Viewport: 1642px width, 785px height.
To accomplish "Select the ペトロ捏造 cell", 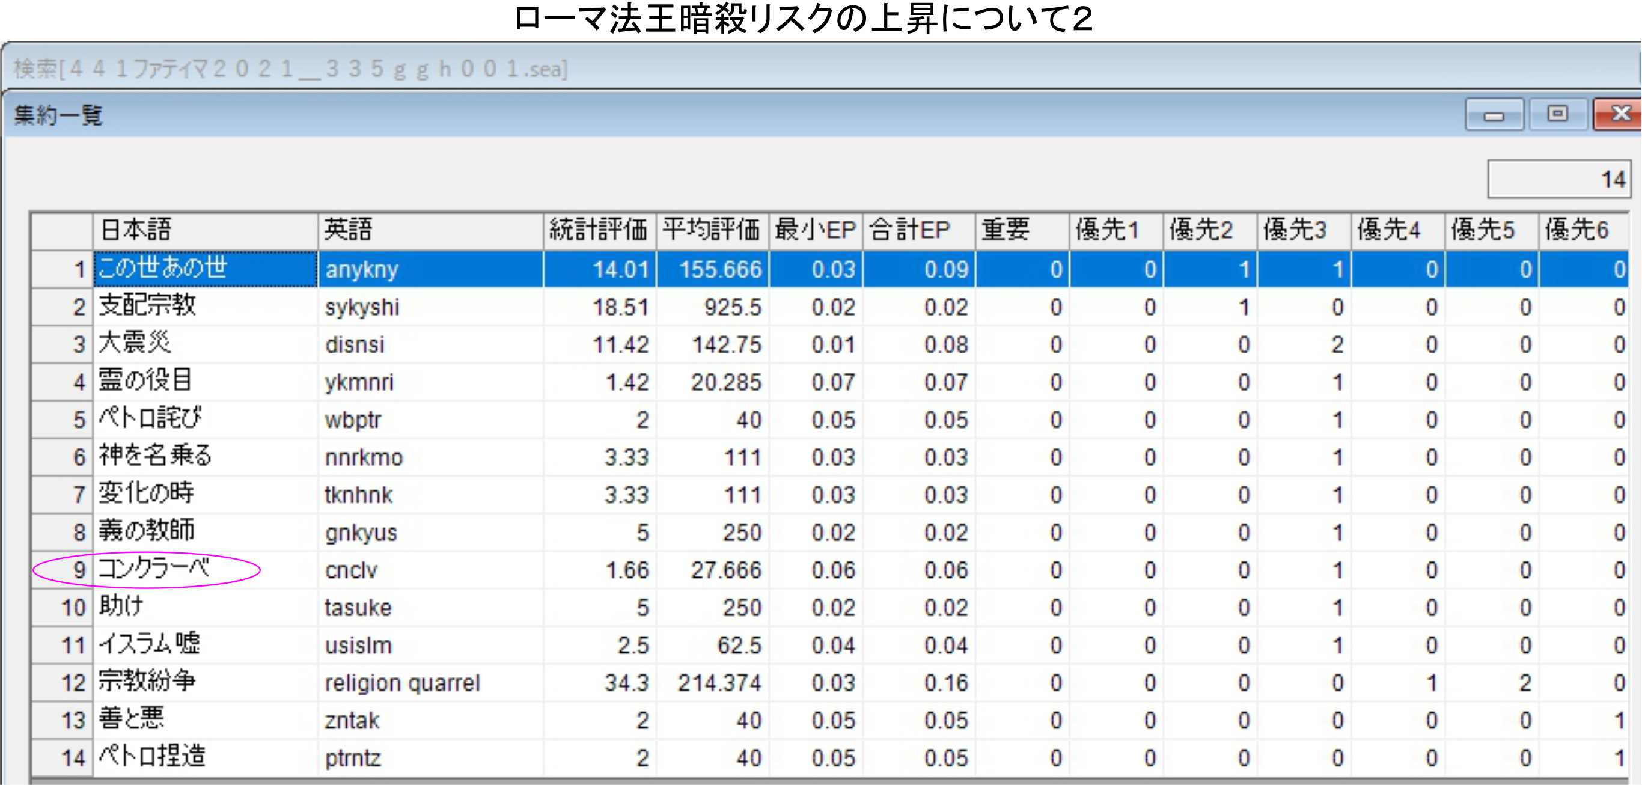I will (x=153, y=757).
